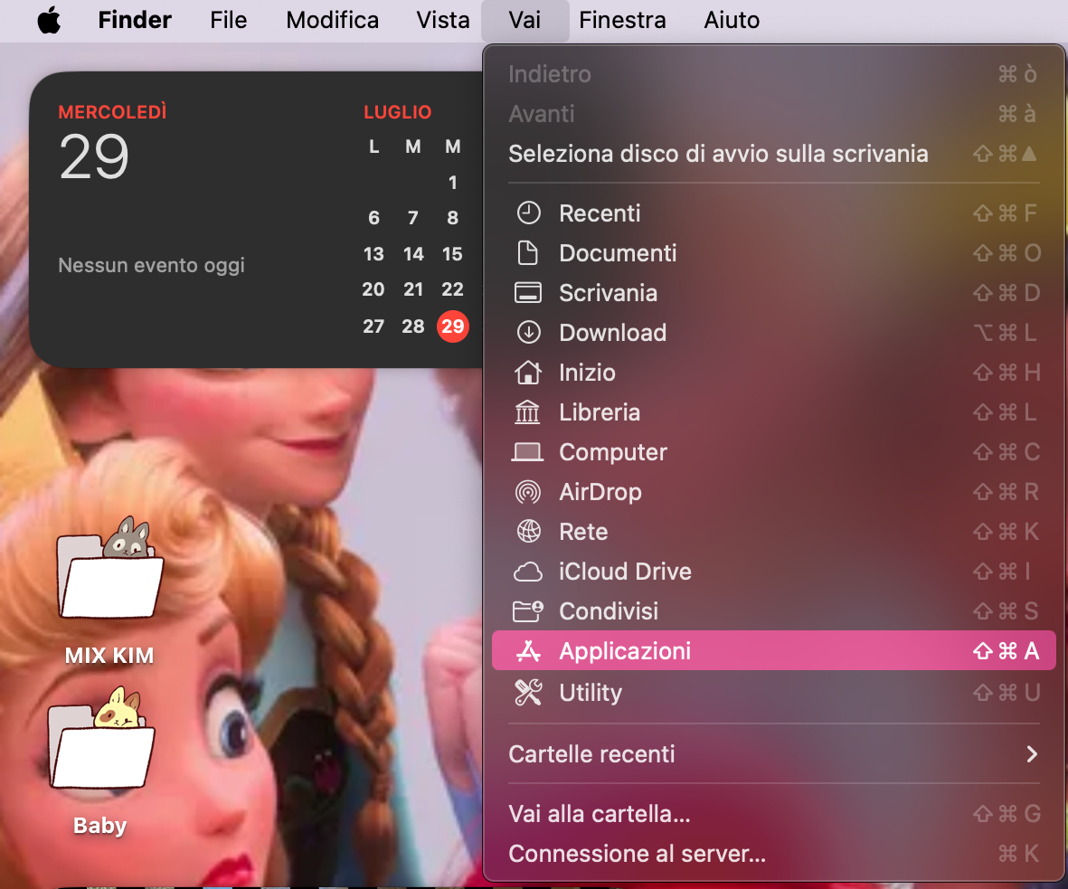Click the Download arrow icon

528,333
